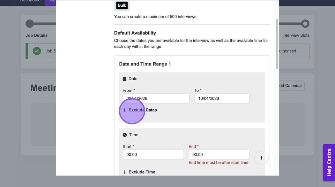335x187 pixels.
Task: Click the calendar icon next to Date
Action: 124,79
